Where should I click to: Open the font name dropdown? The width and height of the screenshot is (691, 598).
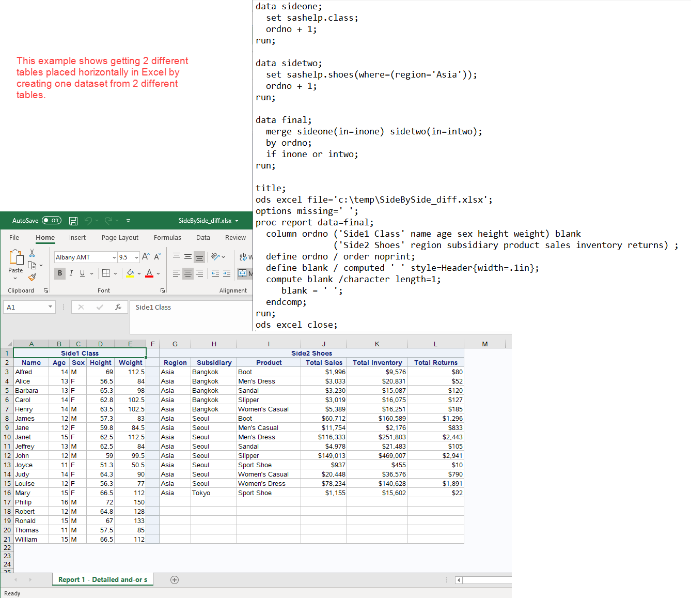coord(114,257)
